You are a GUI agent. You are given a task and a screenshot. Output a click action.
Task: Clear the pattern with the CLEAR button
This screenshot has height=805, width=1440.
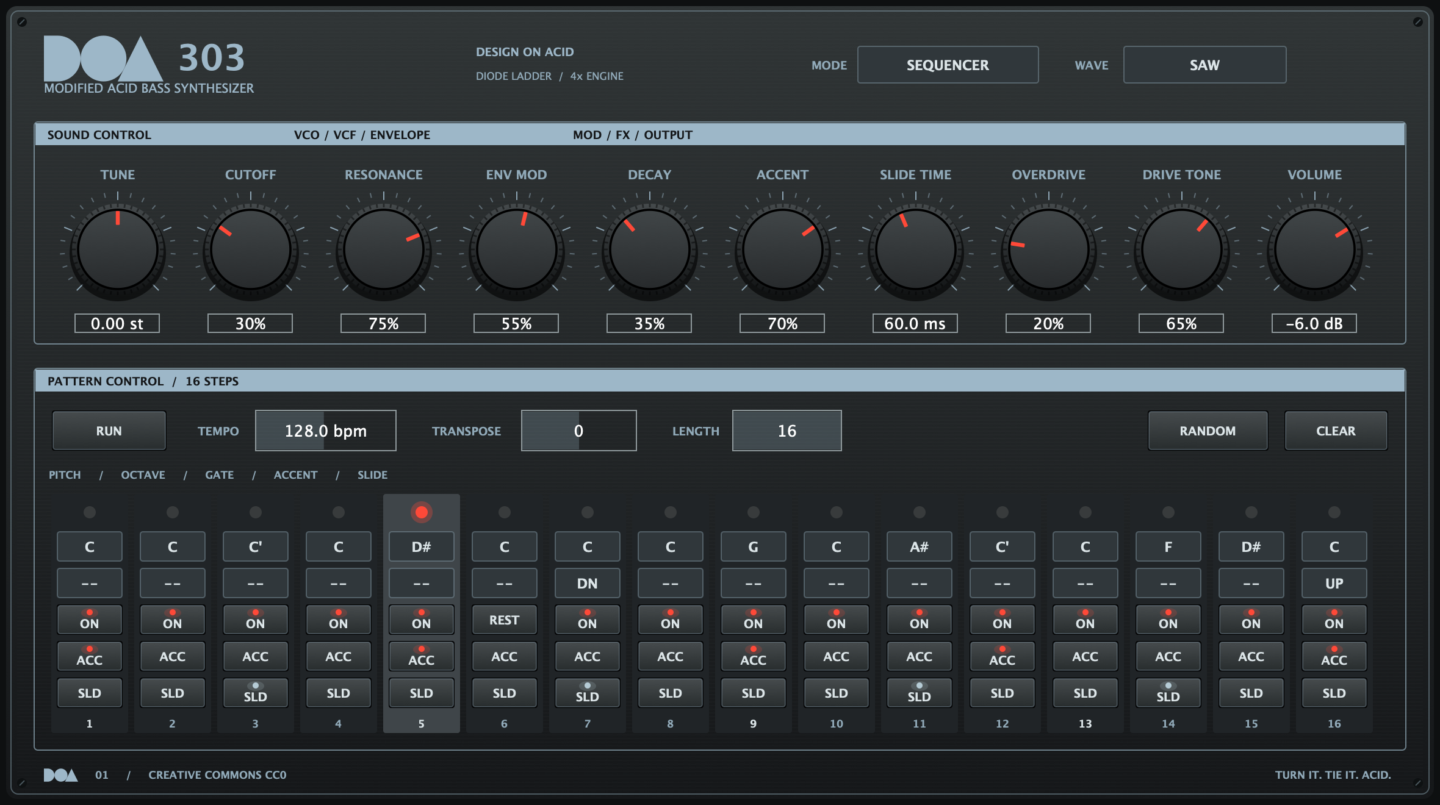point(1336,431)
